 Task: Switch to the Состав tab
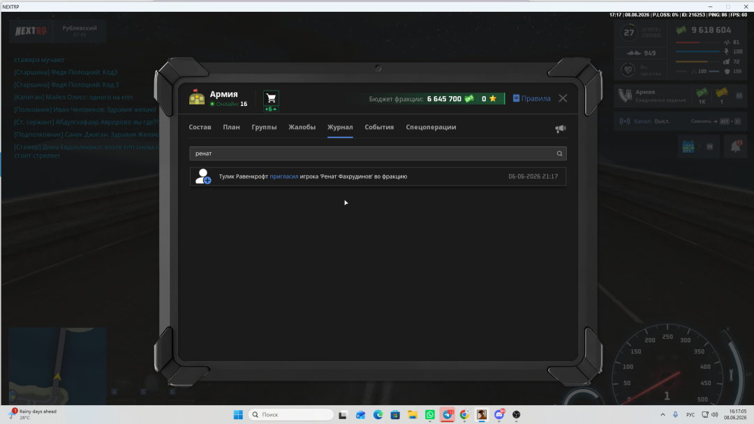(200, 127)
